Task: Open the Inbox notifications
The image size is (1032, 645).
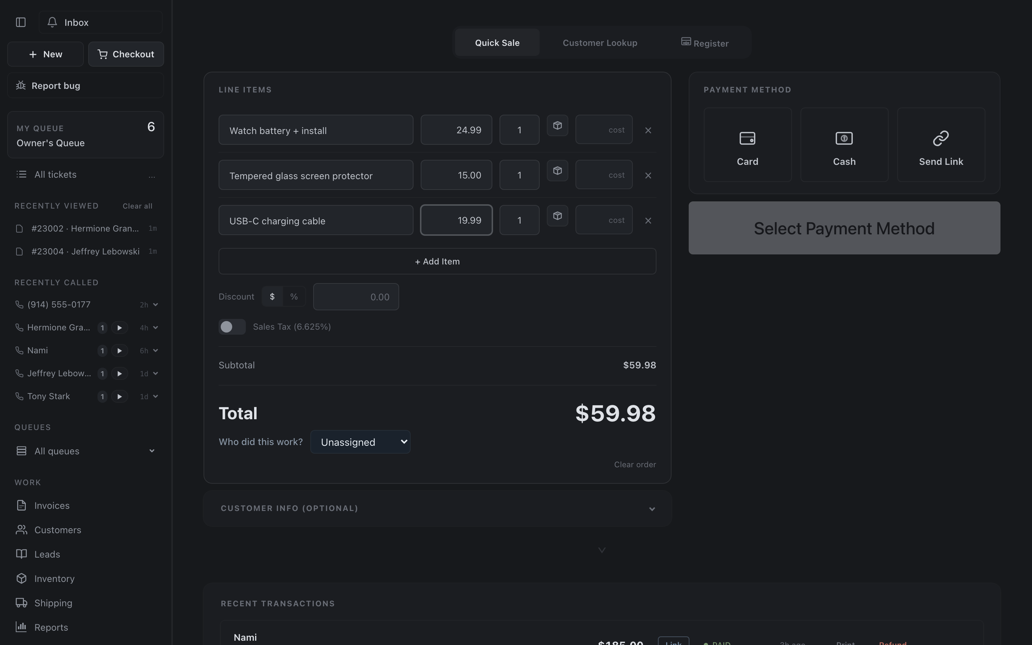Action: (x=100, y=22)
